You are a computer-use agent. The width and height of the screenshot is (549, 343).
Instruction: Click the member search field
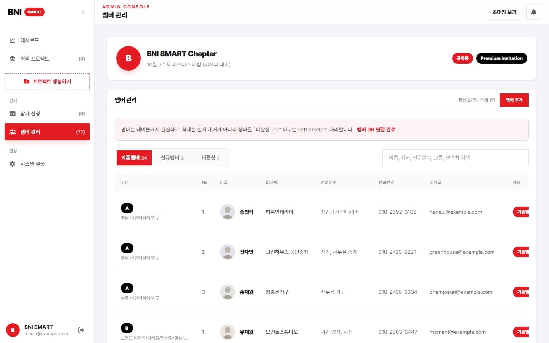[x=456, y=158]
